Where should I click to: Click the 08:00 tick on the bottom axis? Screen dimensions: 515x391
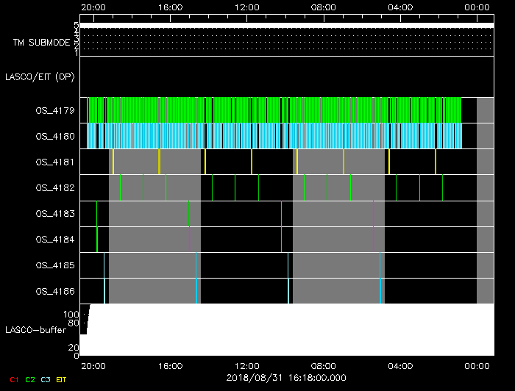[x=324, y=365]
